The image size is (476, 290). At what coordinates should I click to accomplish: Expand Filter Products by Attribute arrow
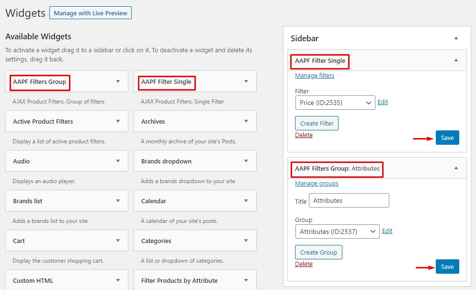[x=246, y=280]
